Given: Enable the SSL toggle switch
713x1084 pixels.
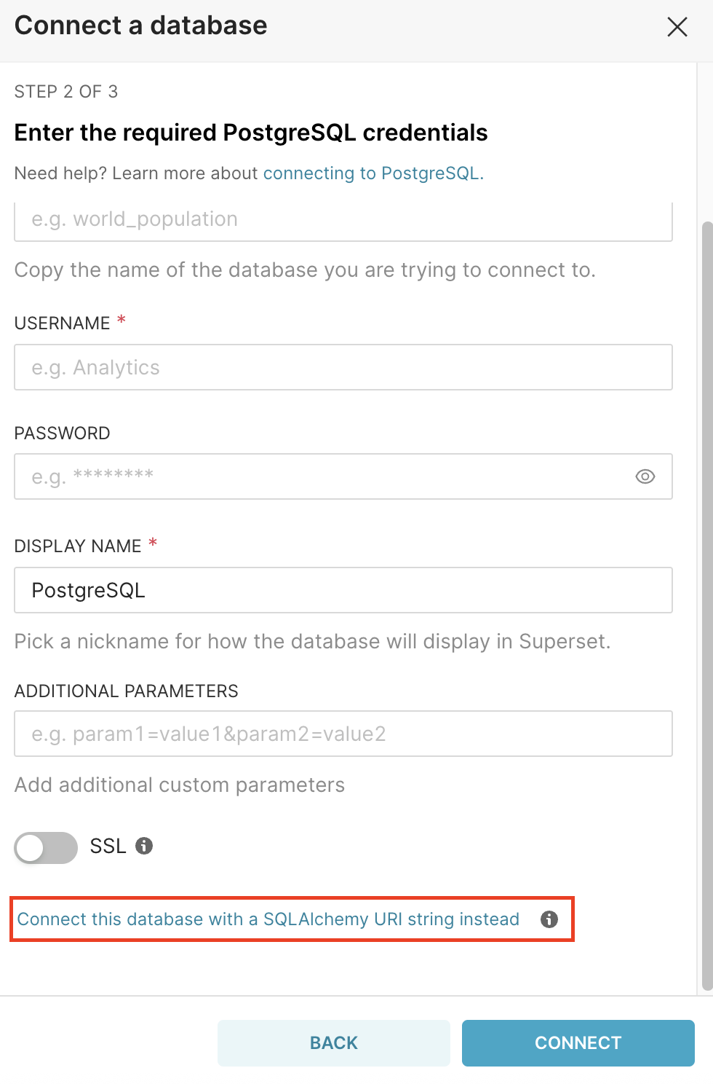Looking at the screenshot, I should 46,847.
